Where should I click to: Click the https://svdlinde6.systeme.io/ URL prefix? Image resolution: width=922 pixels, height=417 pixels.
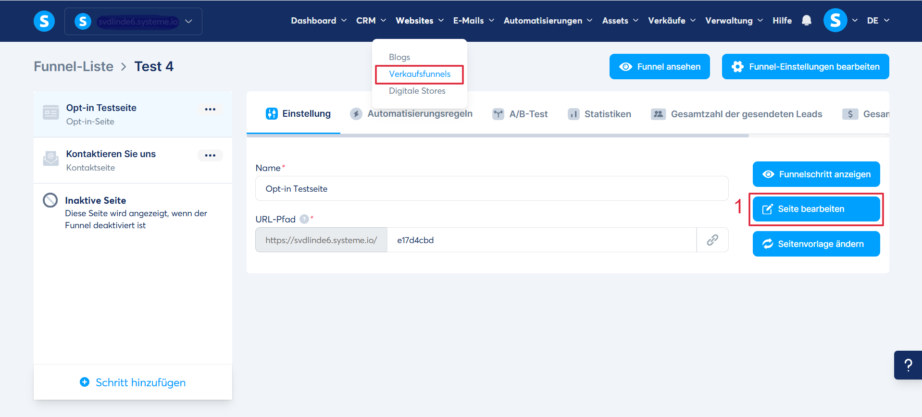(x=321, y=240)
